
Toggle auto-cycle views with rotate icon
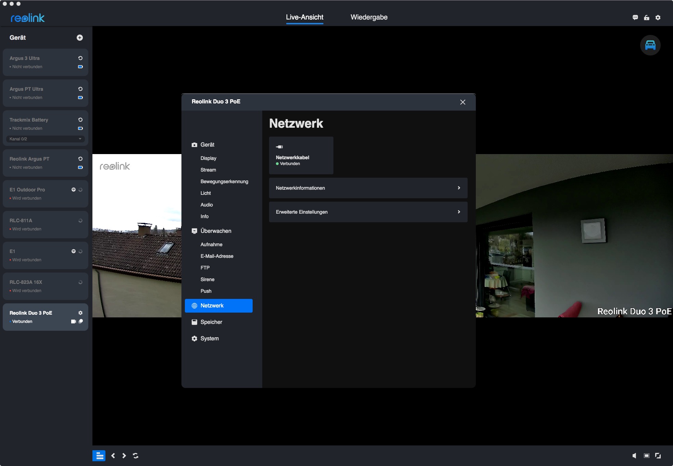[x=136, y=455]
